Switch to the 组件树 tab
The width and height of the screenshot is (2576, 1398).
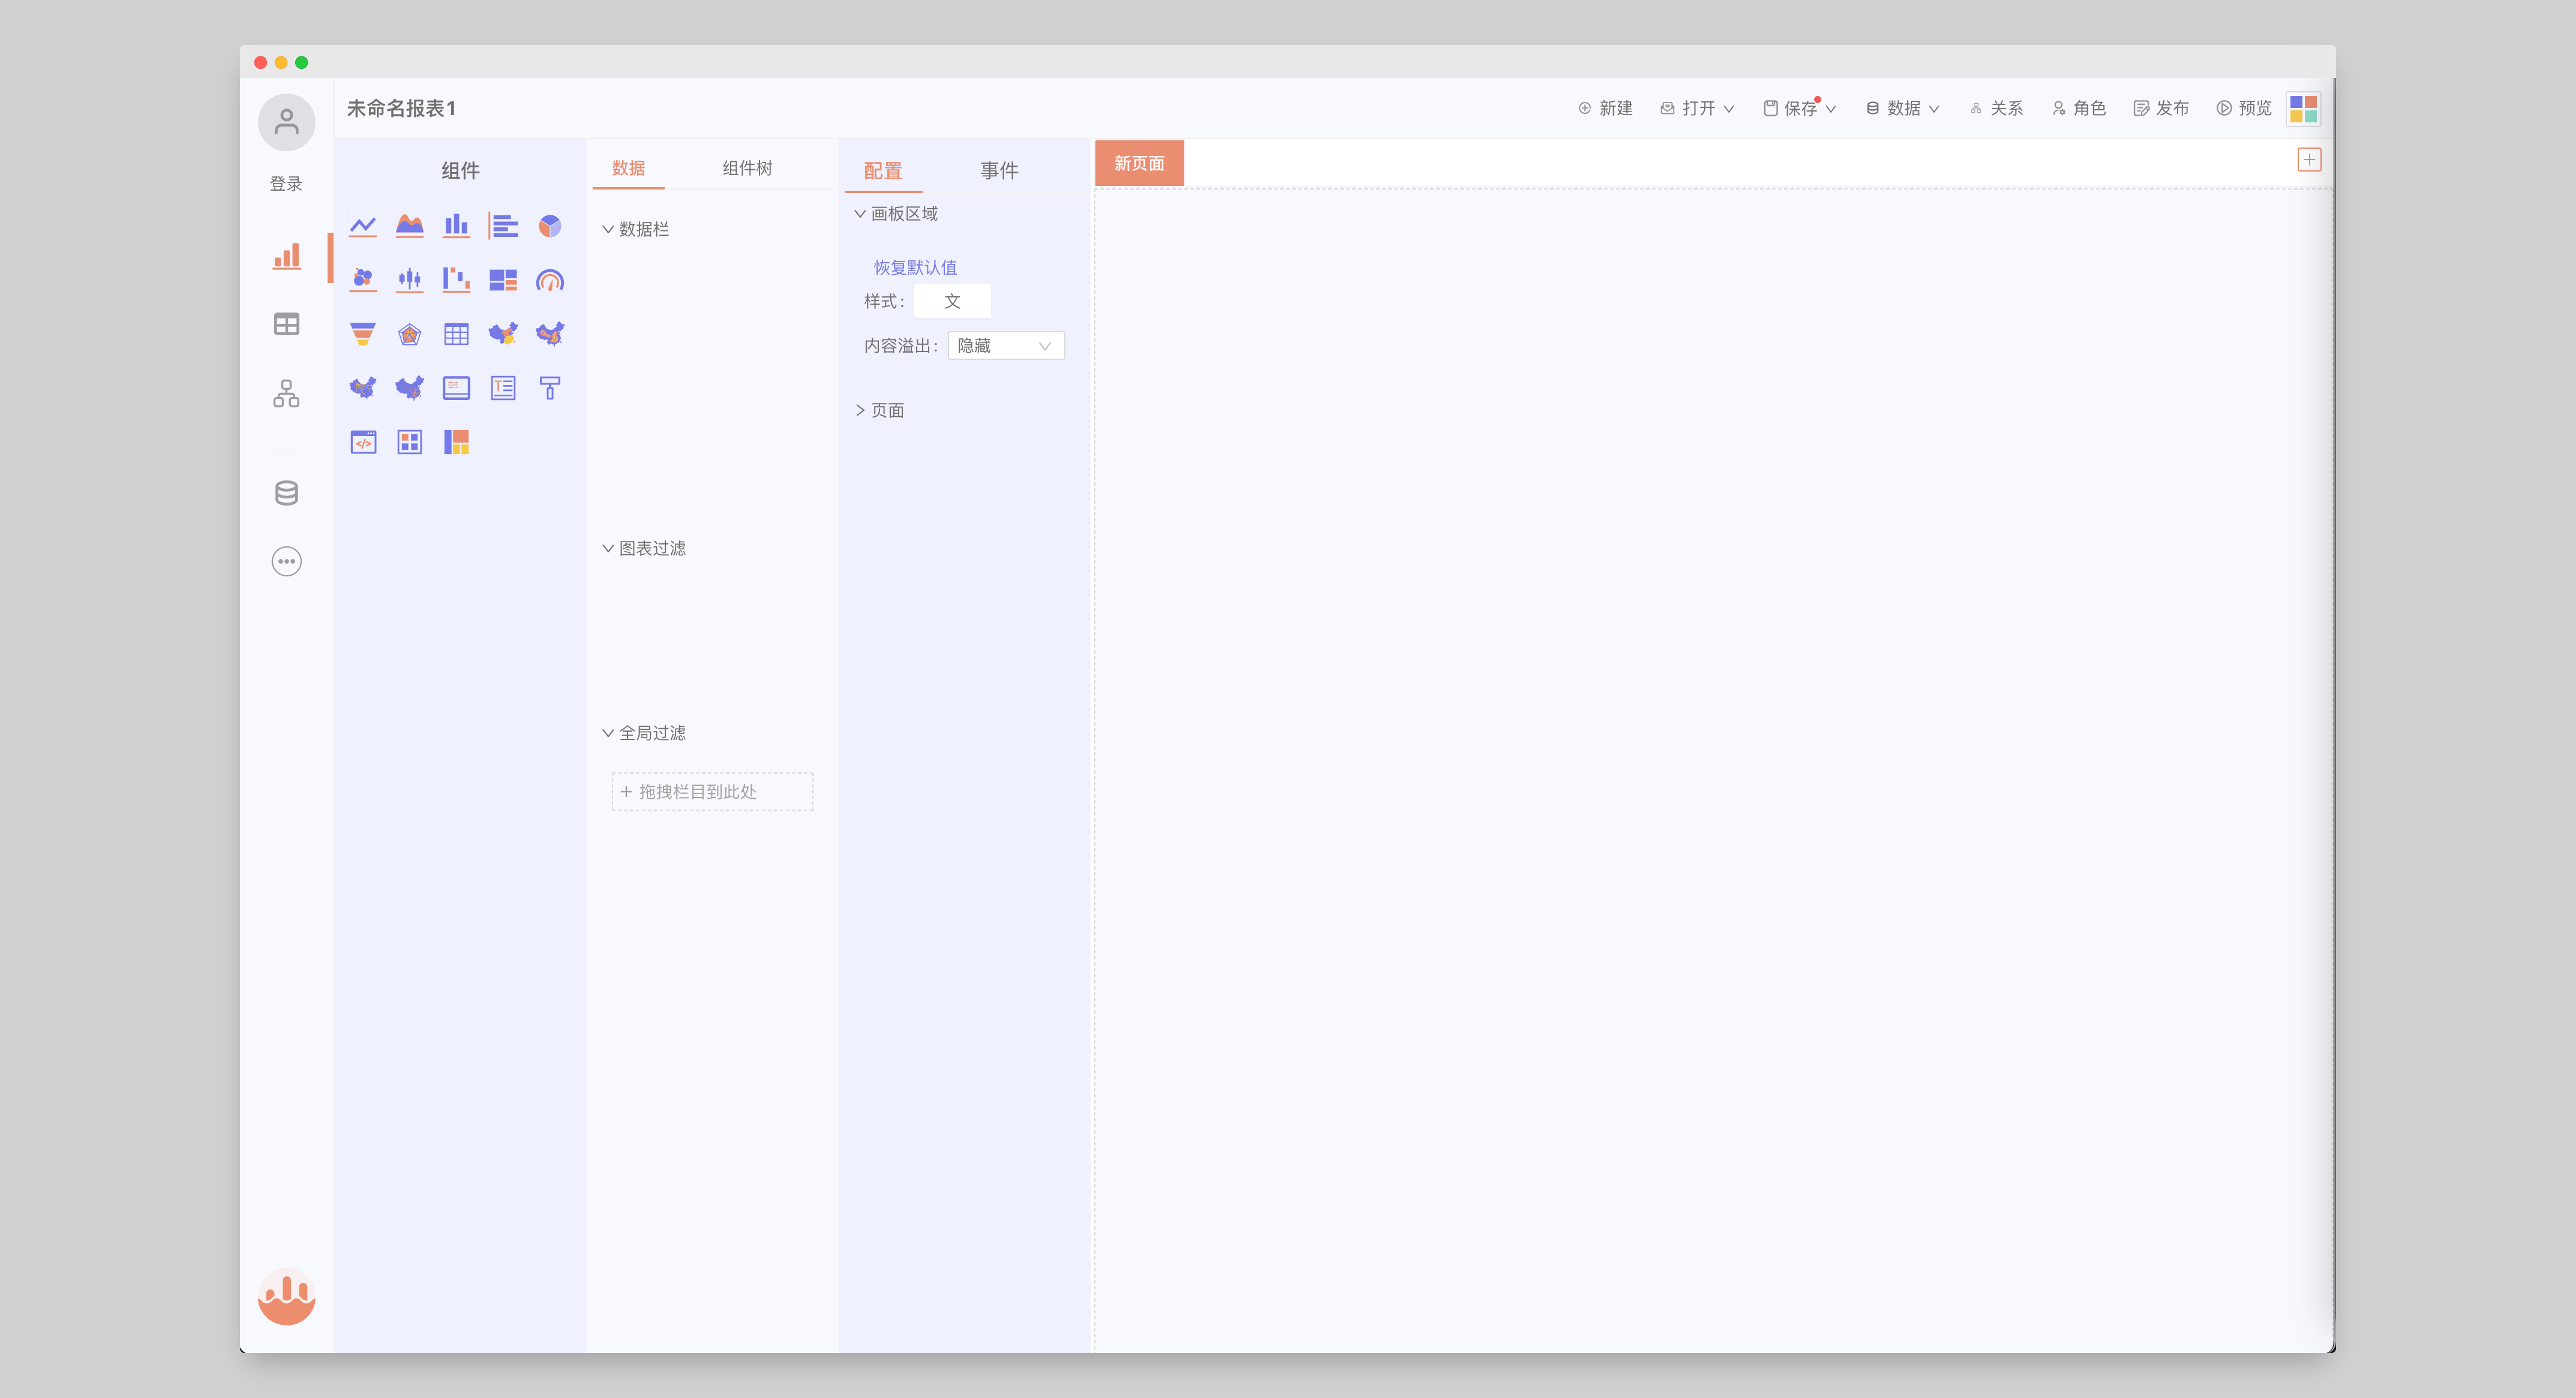click(747, 168)
